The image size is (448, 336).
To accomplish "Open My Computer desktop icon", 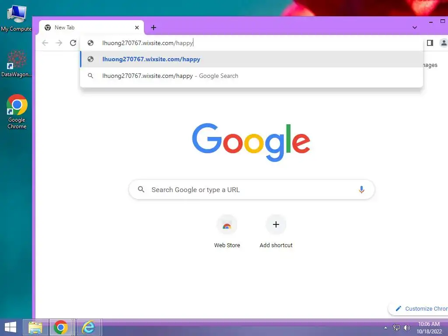I will tap(16, 18).
